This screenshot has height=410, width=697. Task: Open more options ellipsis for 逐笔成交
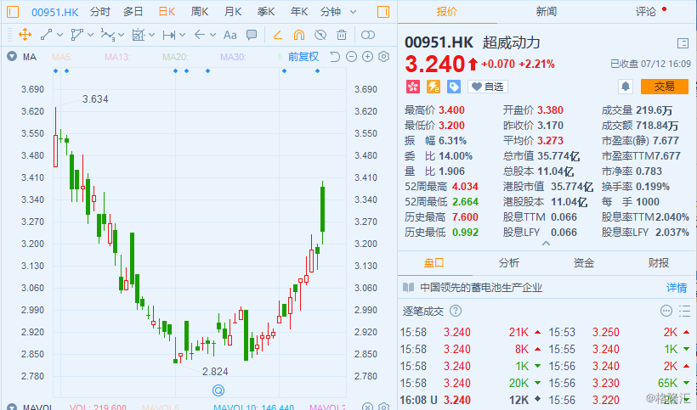pos(666,311)
